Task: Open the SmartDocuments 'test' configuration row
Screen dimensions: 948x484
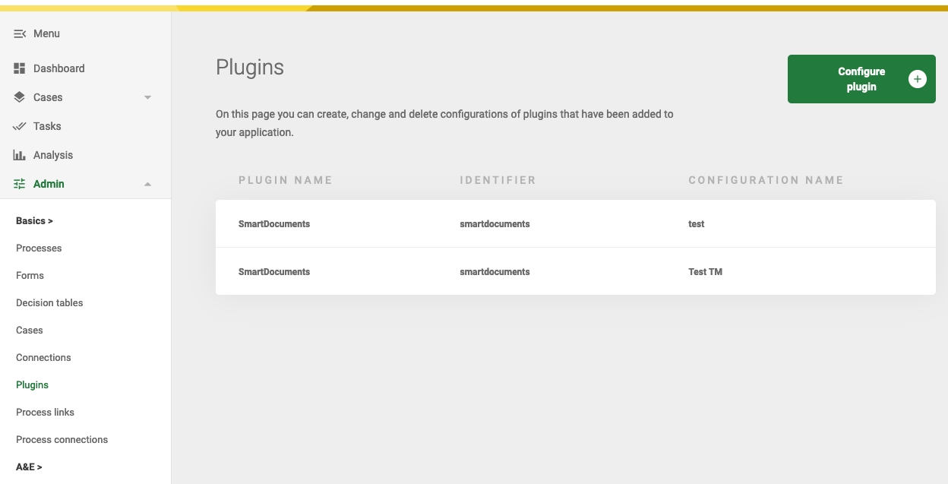Action: pyautogui.click(x=575, y=224)
